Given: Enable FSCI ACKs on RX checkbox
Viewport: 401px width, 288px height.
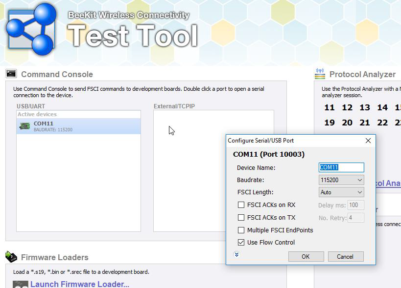Looking at the screenshot, I should (241, 205).
